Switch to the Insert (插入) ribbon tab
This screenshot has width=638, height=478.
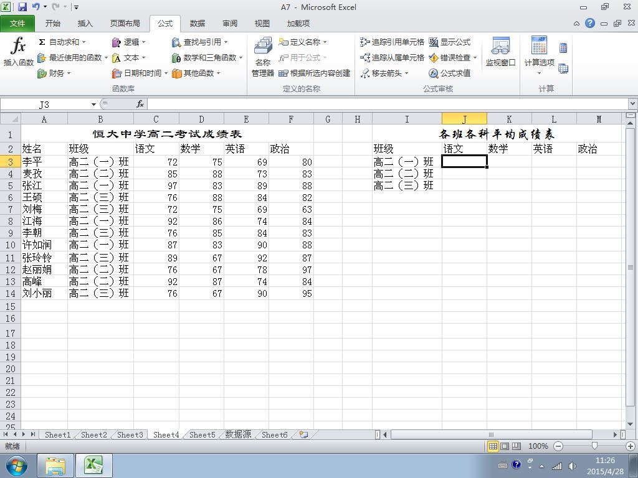click(85, 24)
